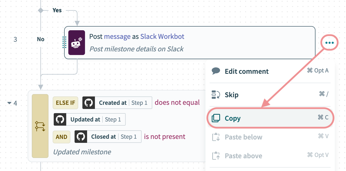Select Skip in the step menu

coord(232,95)
